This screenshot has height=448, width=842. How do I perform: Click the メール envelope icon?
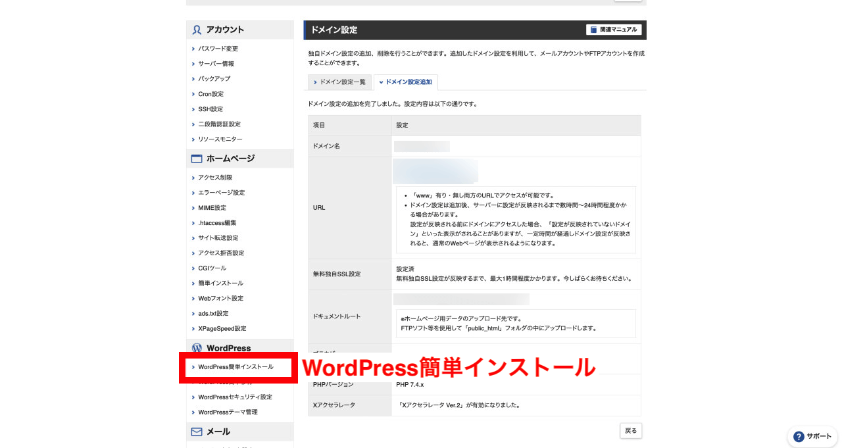click(195, 432)
